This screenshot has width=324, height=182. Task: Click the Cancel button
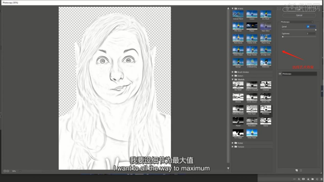pyautogui.click(x=299, y=15)
